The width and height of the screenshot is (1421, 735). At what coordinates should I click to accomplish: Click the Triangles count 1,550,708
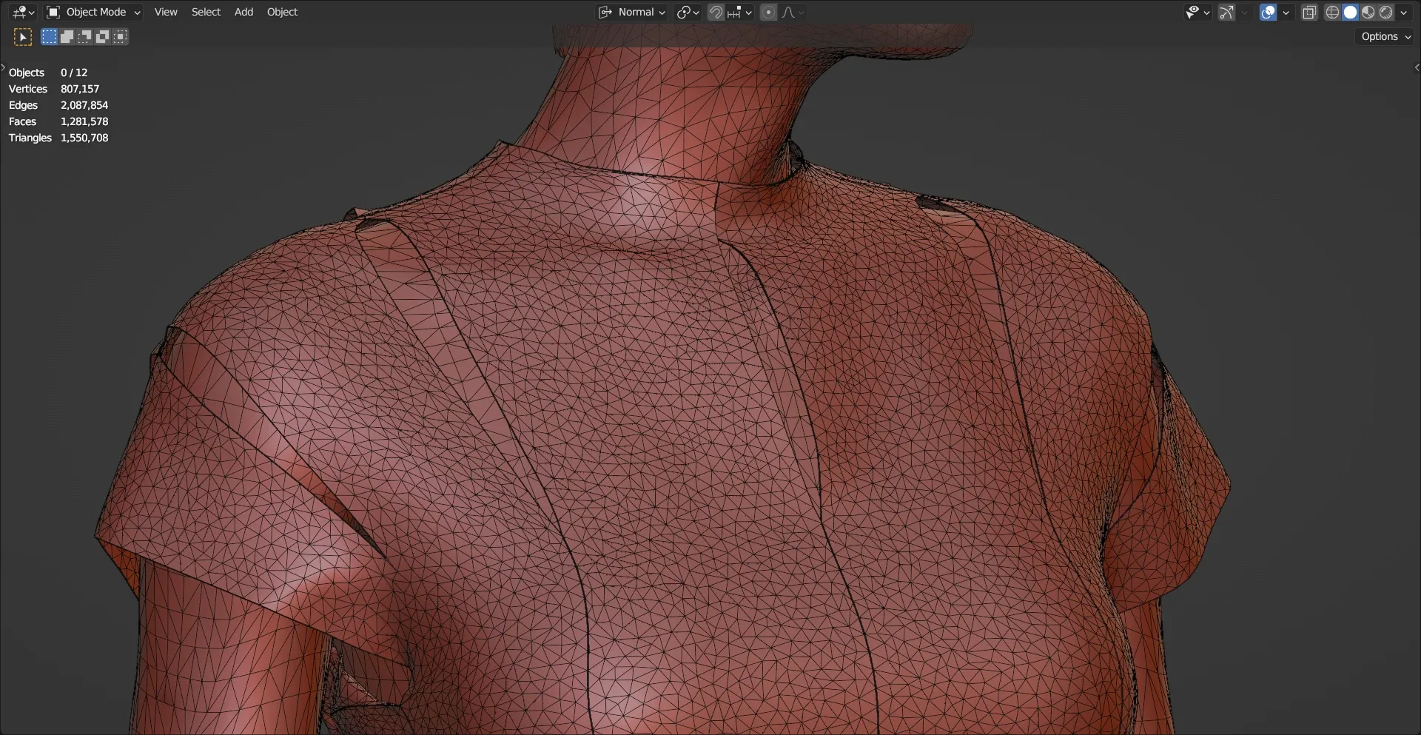click(84, 138)
